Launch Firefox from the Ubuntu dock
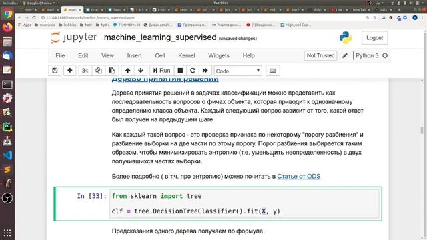The image size is (427, 240). pyautogui.click(x=7, y=27)
